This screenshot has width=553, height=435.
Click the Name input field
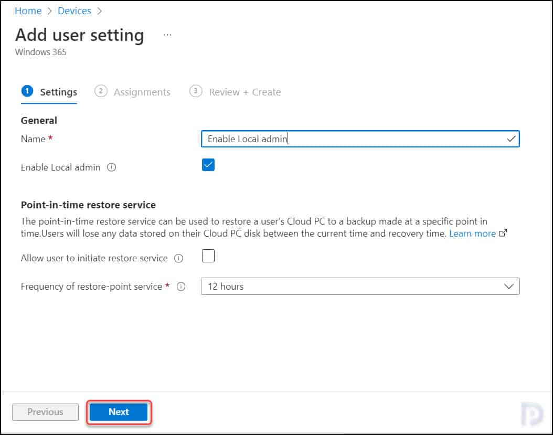(x=360, y=139)
